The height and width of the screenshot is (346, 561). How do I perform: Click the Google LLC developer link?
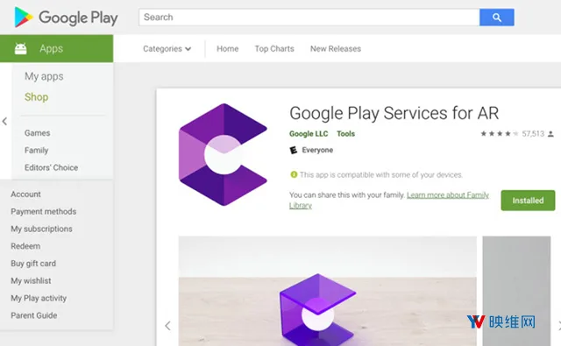pos(309,134)
